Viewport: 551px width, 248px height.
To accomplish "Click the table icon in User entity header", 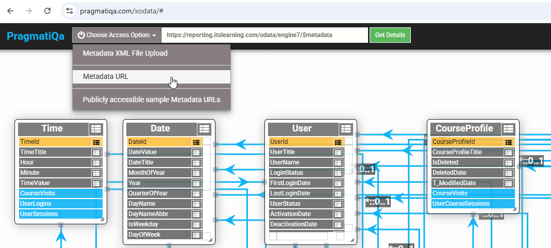I will [345, 129].
